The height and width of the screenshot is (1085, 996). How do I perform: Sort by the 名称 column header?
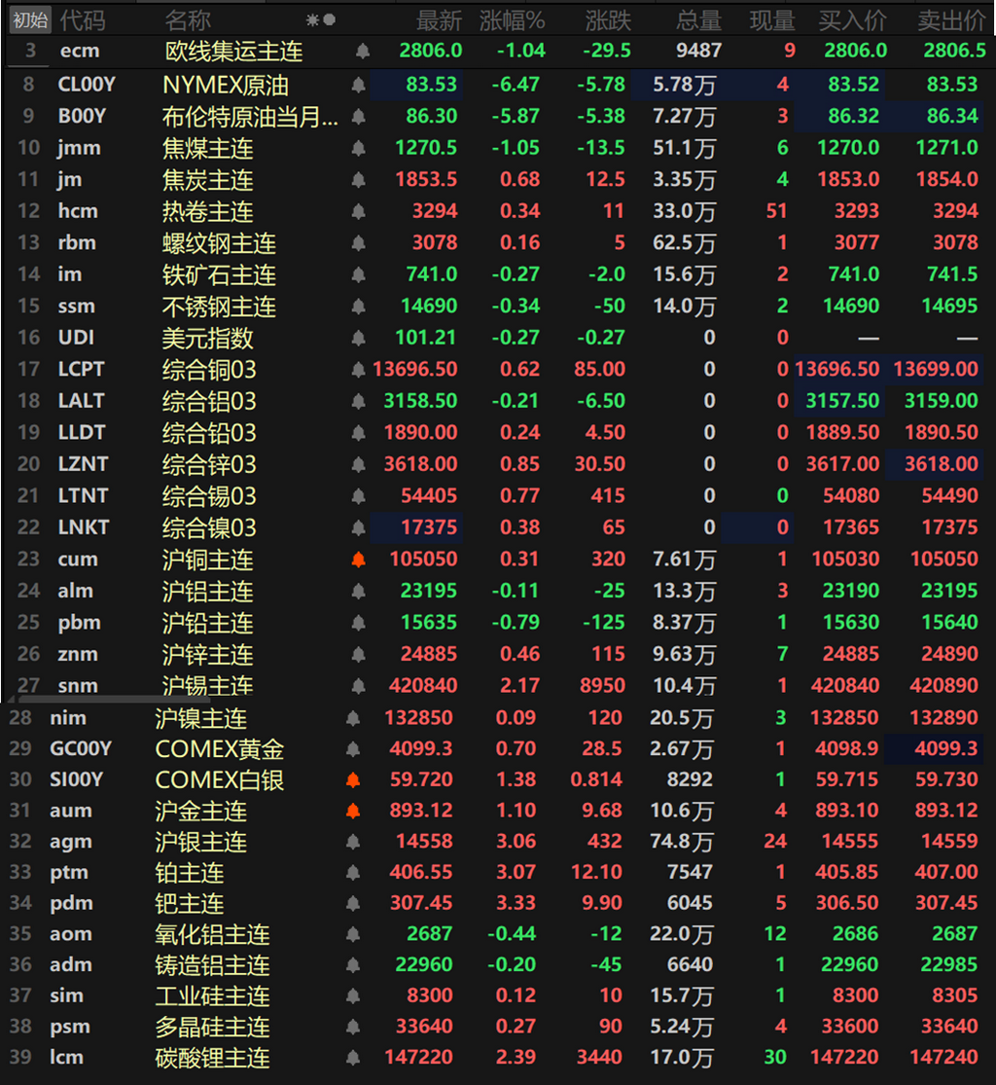[188, 20]
